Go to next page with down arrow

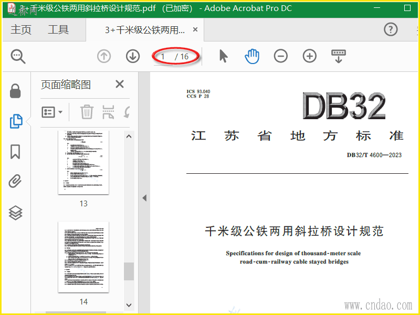tap(133, 57)
